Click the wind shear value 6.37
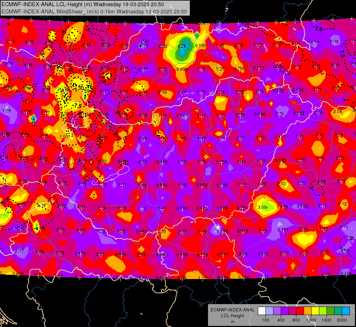The width and height of the screenshot is (356, 327). (315, 43)
